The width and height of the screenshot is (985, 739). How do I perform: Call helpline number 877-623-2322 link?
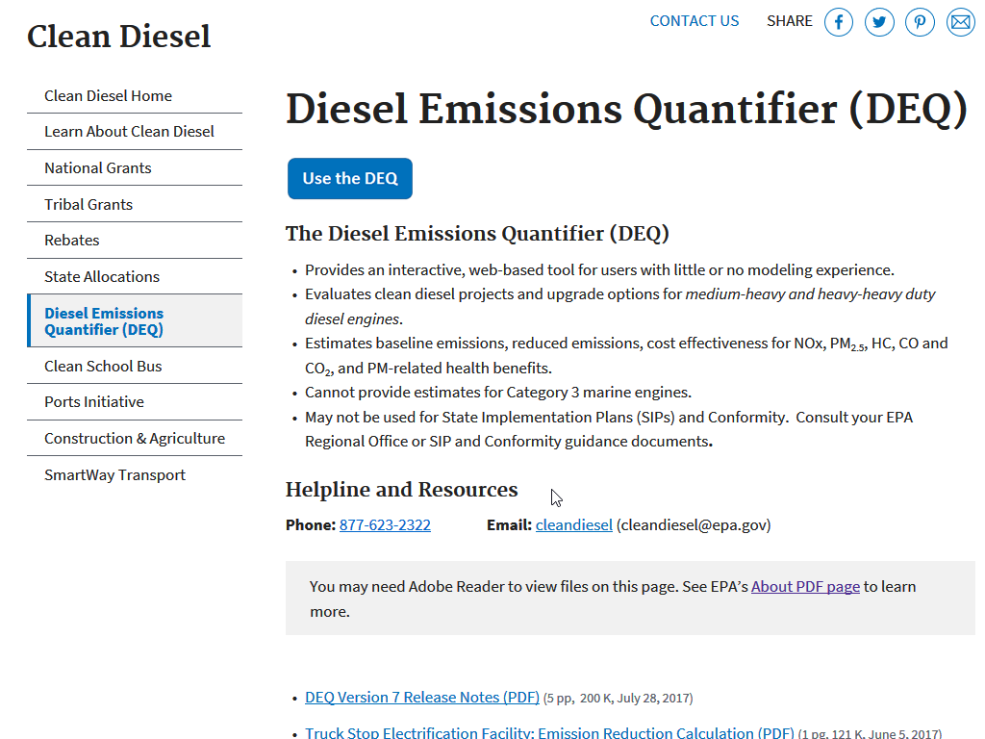coord(385,525)
